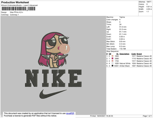The image size is (153, 118).
Task: Click stitch count 1626 in stop sequence
Action: (x=117, y=63)
